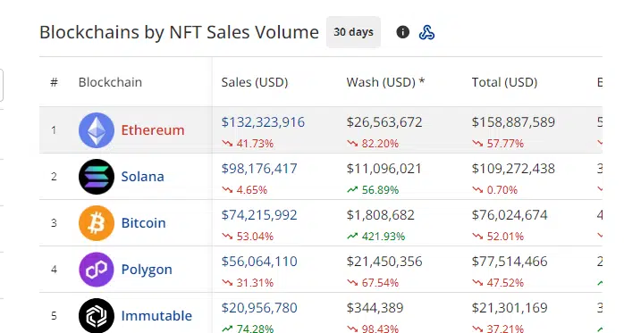This screenshot has width=624, height=333.
Task: Click the # rank column header
Action: click(55, 82)
